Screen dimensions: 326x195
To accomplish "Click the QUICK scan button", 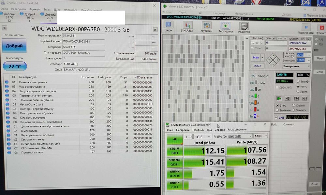I will click(257, 66).
